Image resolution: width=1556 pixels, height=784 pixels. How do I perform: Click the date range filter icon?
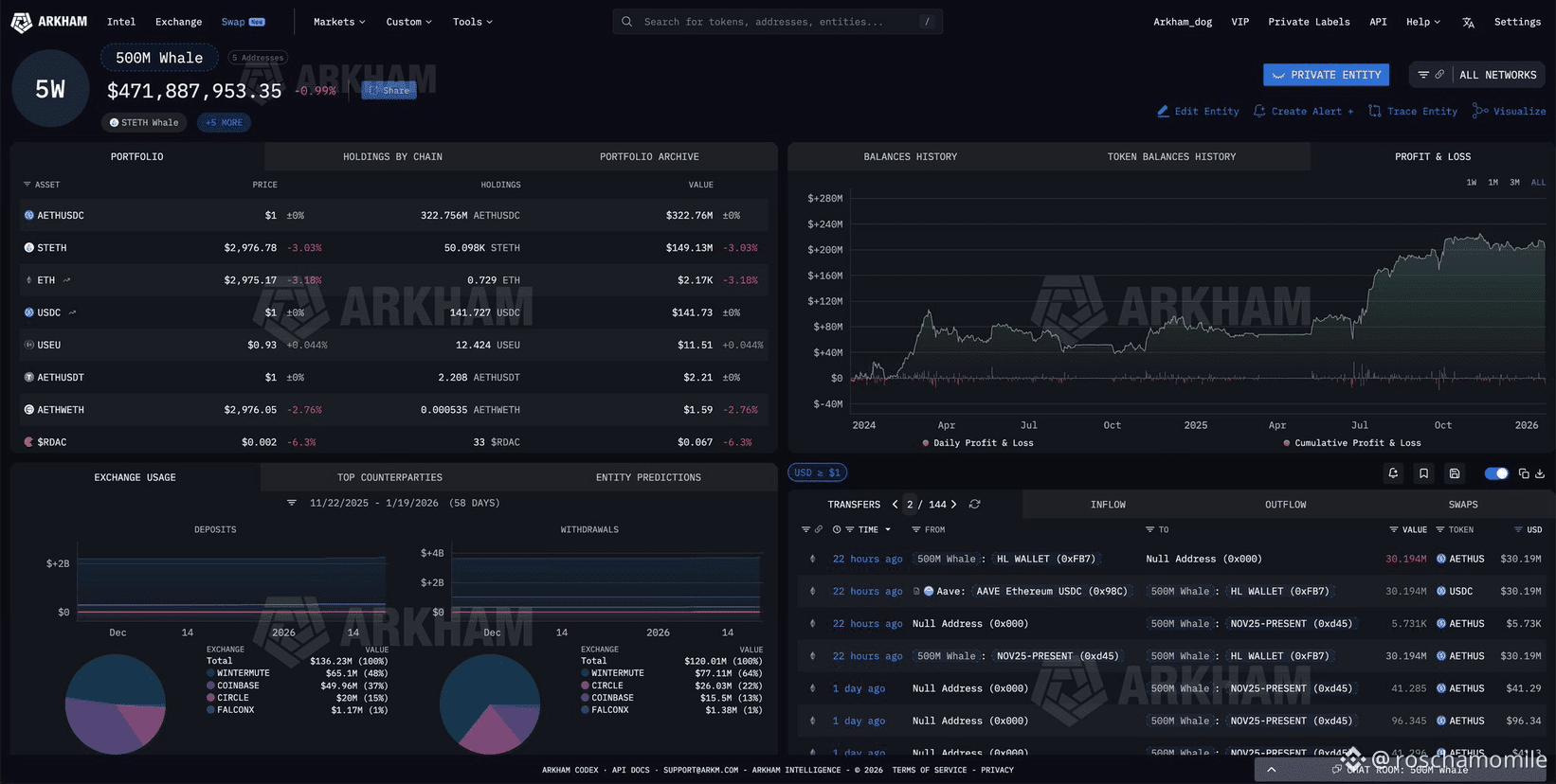tap(292, 503)
